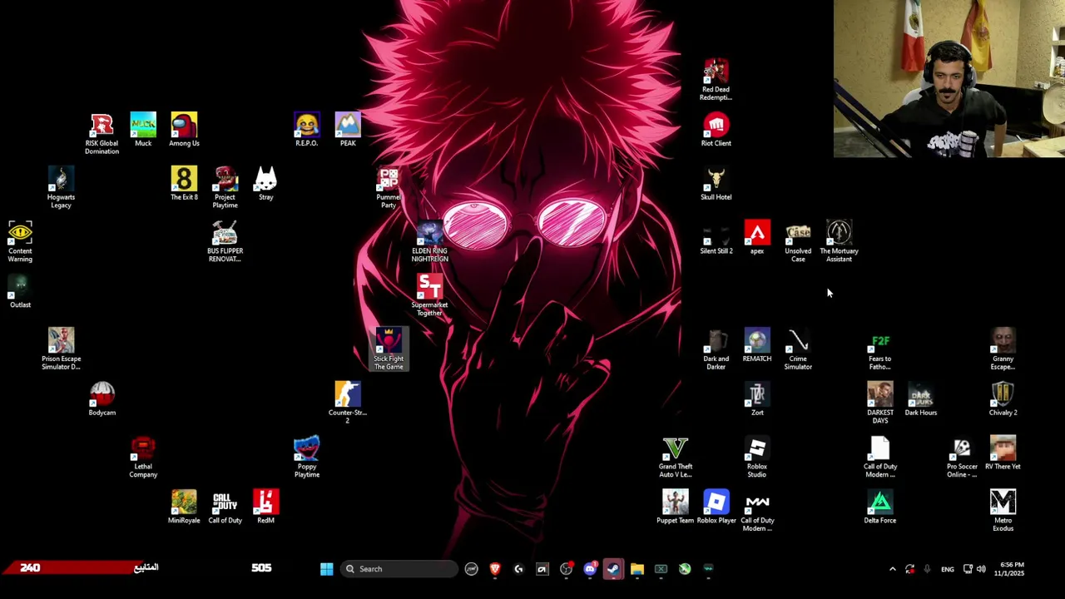Launch the Muck desktop icon
The width and height of the screenshot is (1065, 599).
(x=143, y=131)
